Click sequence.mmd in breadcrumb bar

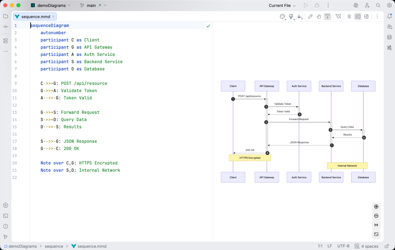[89, 246]
